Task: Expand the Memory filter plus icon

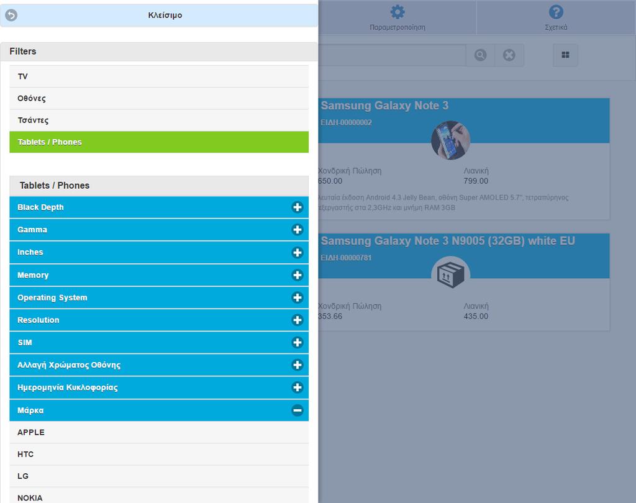Action: [298, 275]
